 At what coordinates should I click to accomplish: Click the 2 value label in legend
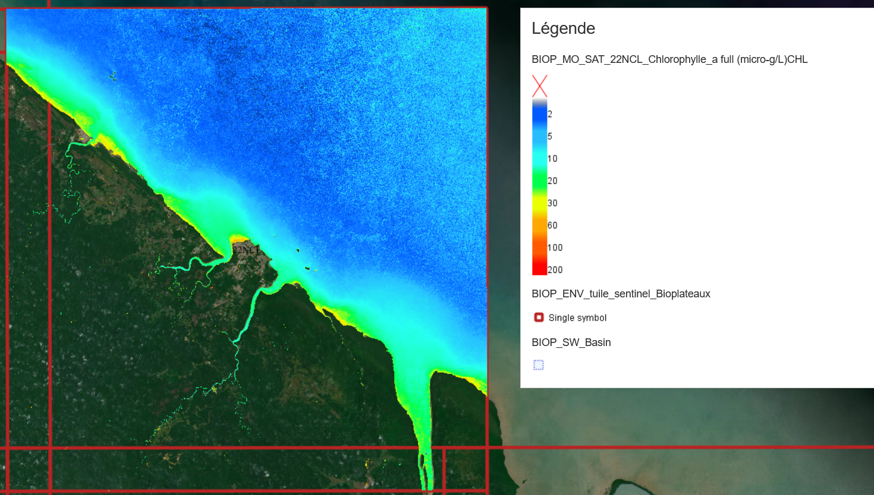click(x=550, y=114)
